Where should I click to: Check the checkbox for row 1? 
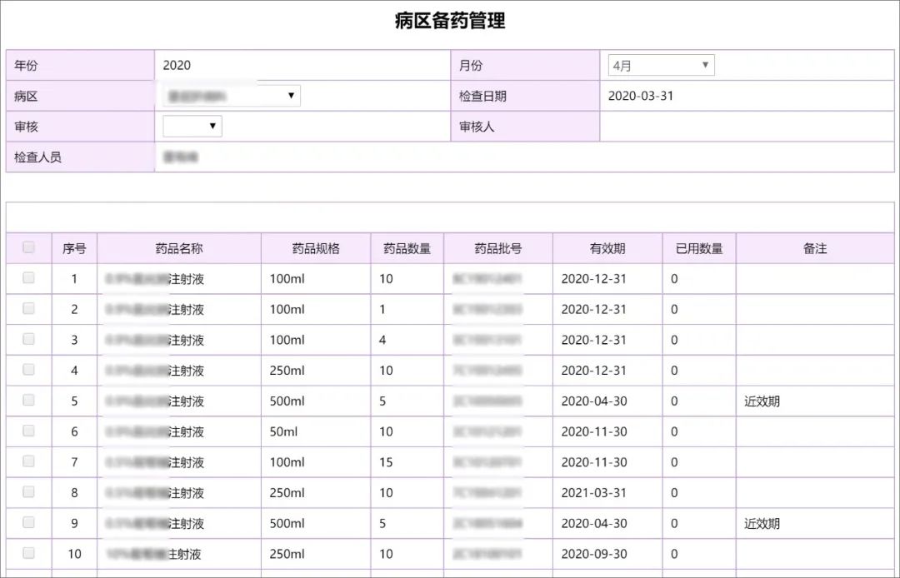point(28,277)
